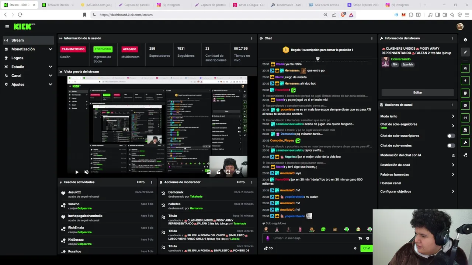
Task: Toggle the moderator actions note icon in sidebar
Action: click(465, 93)
